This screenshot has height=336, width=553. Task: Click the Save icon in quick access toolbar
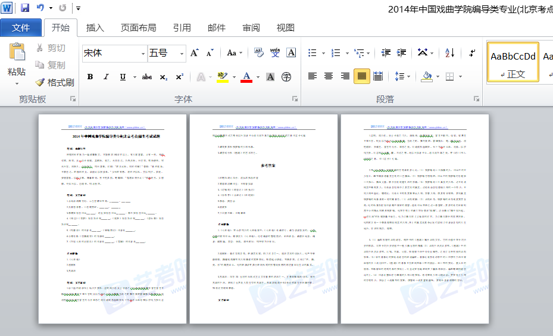pos(25,8)
